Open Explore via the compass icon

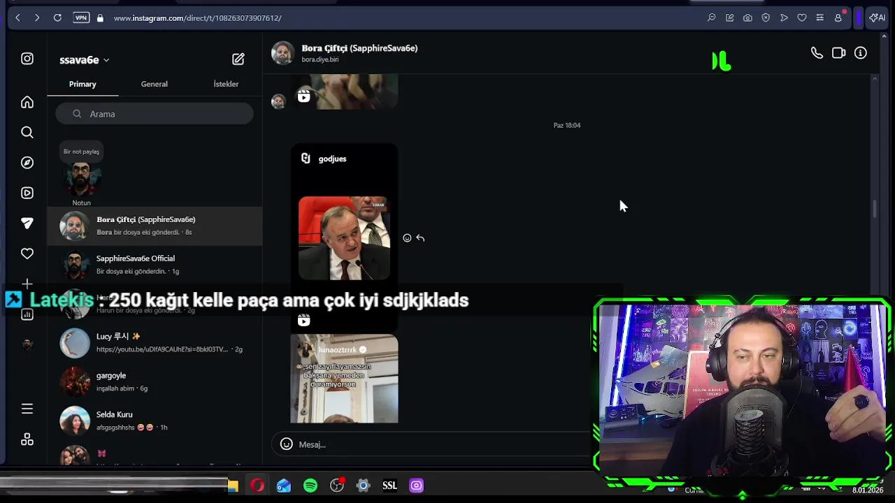(27, 163)
